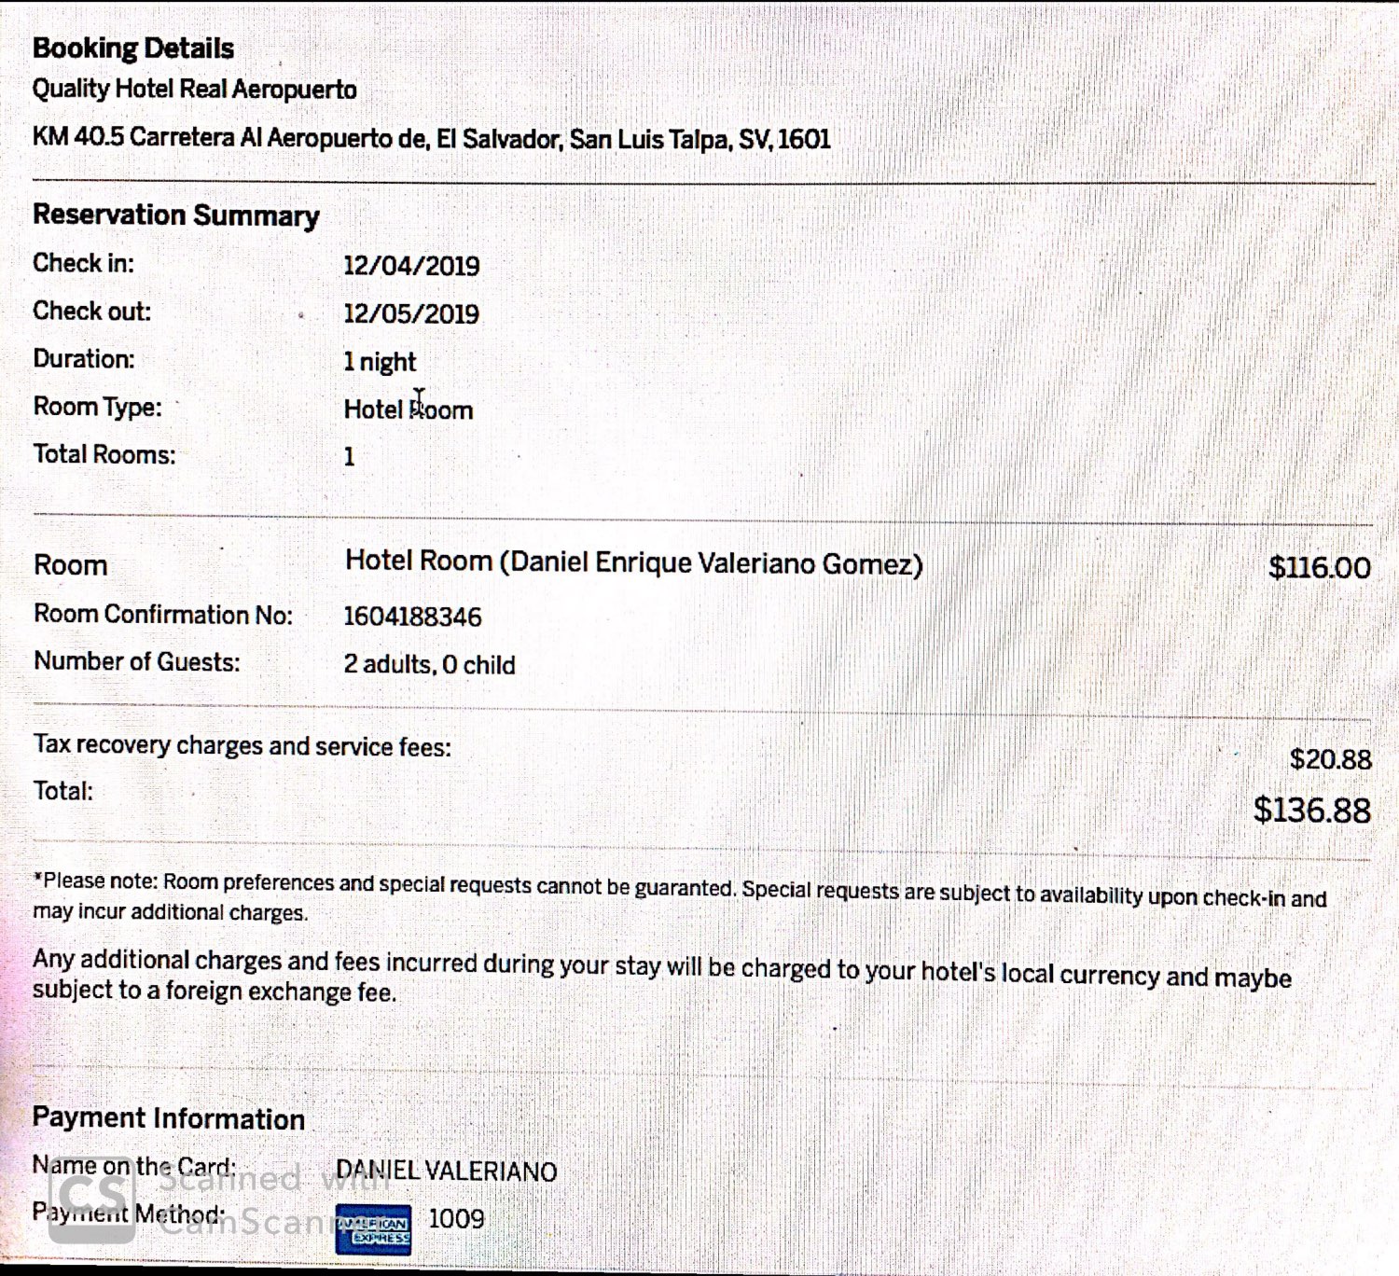The image size is (1399, 1276).
Task: Select the tax amount $20.88
Action: pos(1331,759)
